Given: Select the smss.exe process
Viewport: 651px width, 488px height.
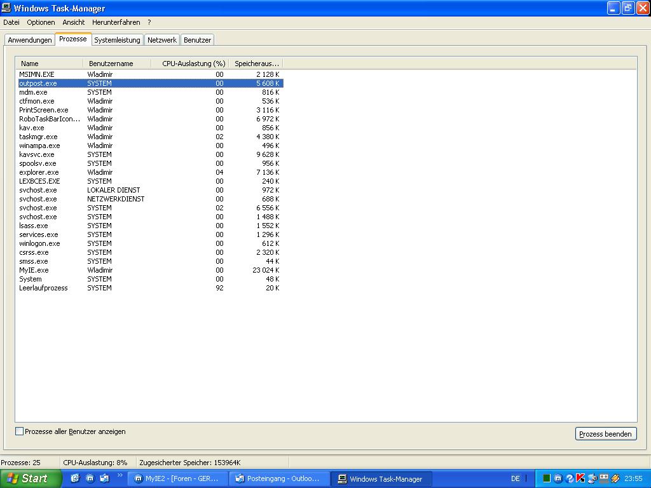Looking at the screenshot, I should [150, 261].
